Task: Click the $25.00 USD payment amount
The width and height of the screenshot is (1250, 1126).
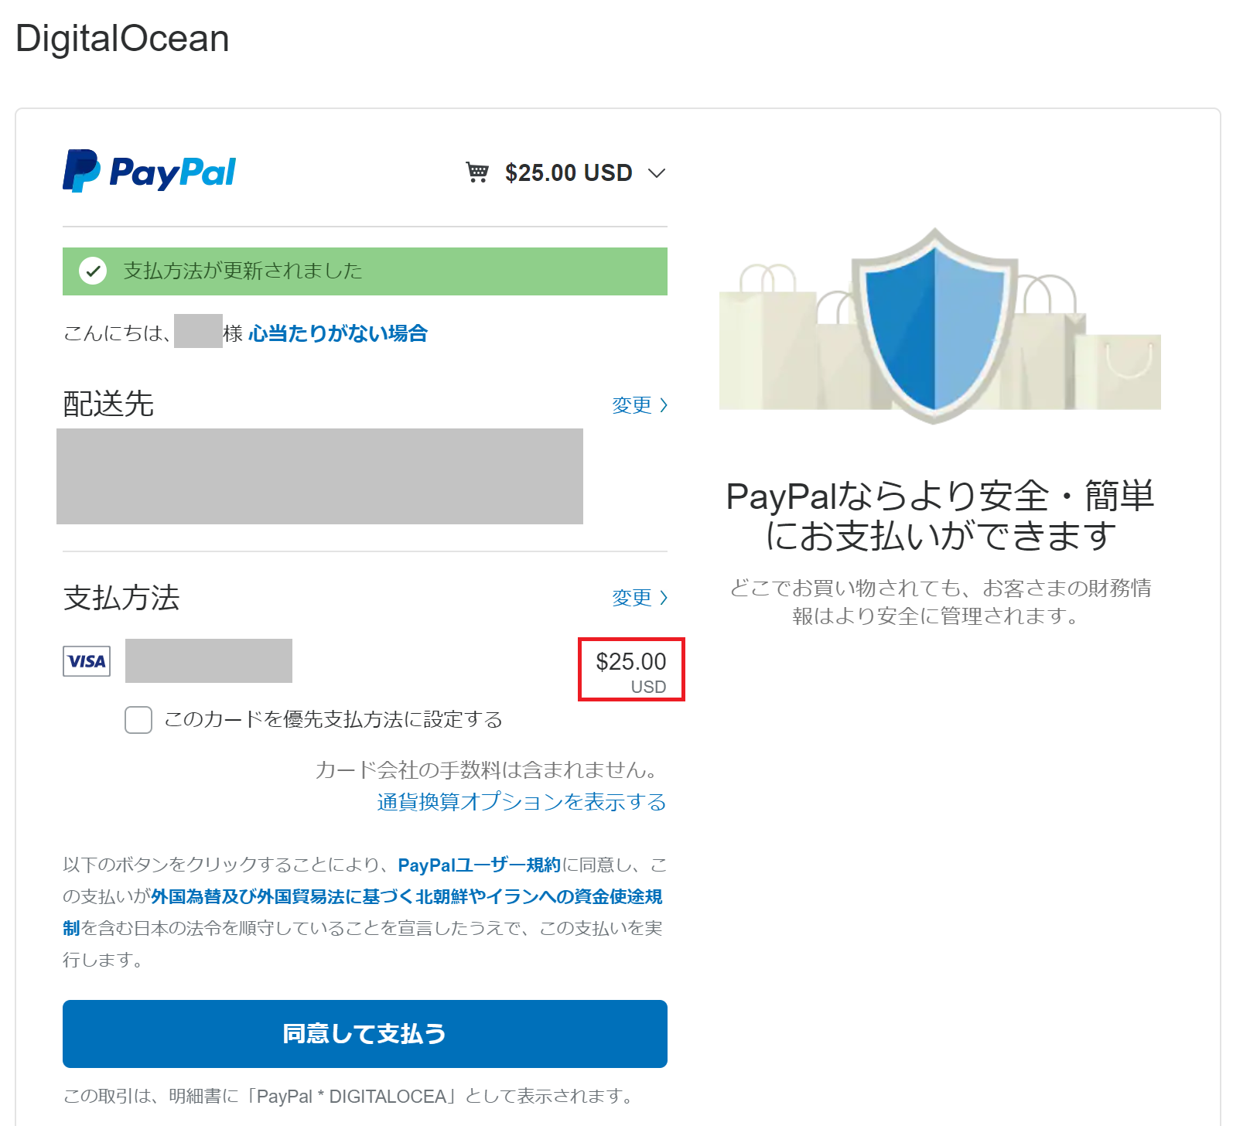Action: [x=630, y=670]
